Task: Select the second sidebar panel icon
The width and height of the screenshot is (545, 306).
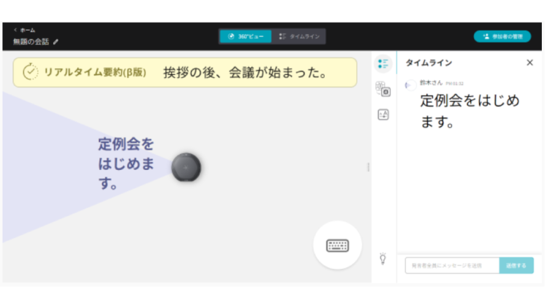Action: tap(383, 89)
